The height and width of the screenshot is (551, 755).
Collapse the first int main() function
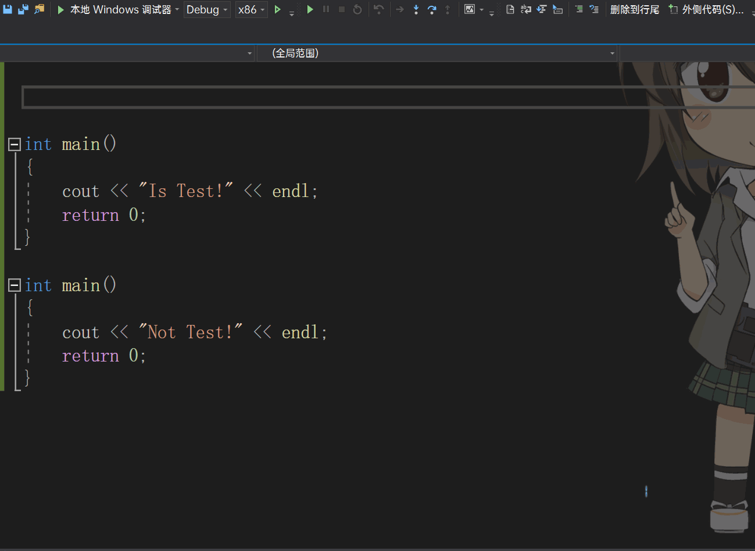[15, 144]
